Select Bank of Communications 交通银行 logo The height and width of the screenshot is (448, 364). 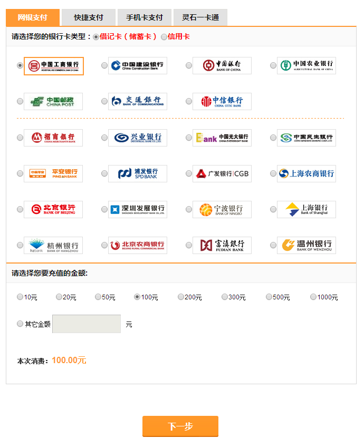[x=138, y=101]
